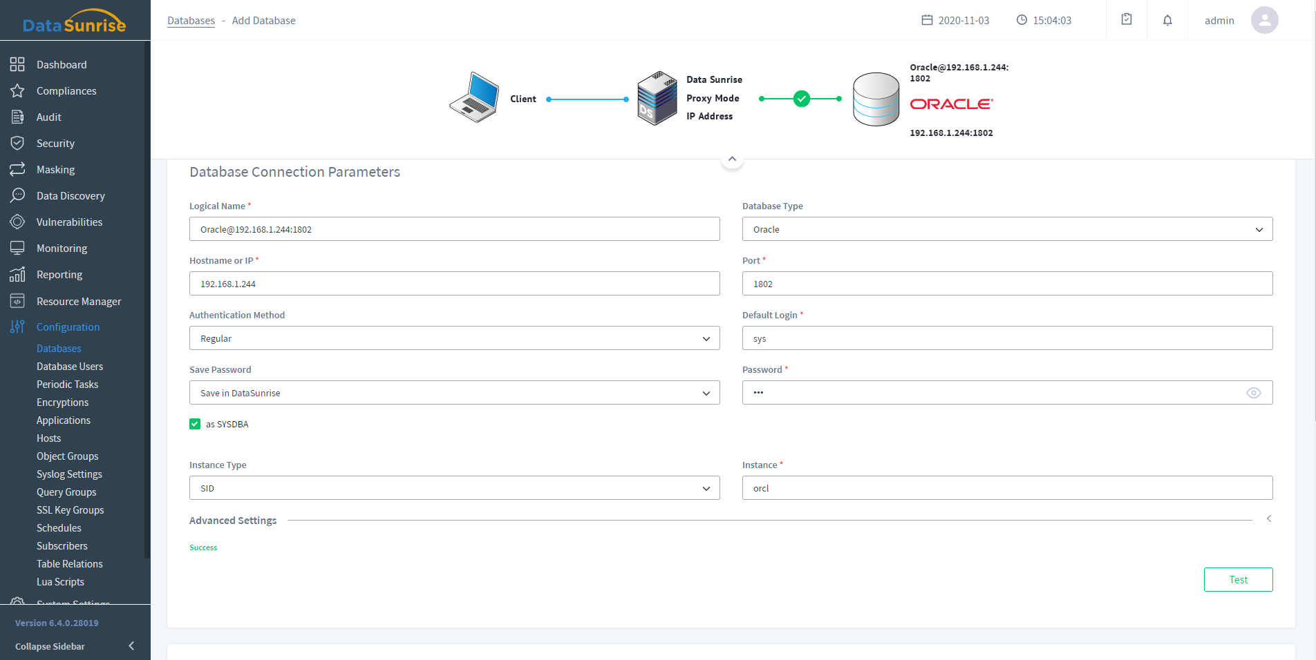Viewport: 1316px width, 660px height.
Task: Click the DataSunrise logo
Action: [x=75, y=21]
